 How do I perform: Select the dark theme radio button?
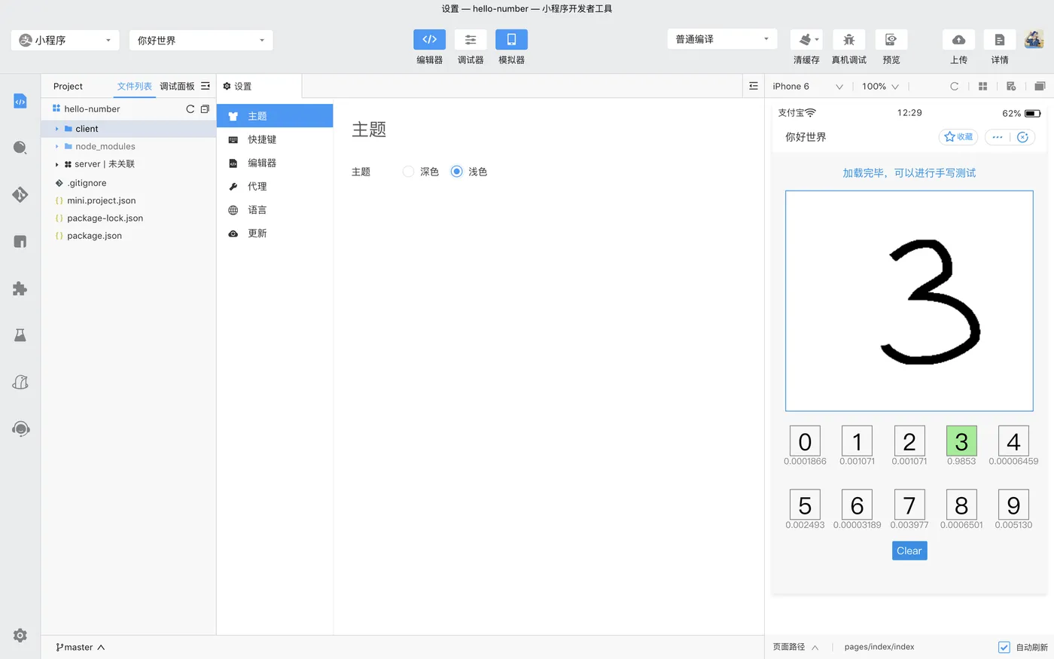(x=408, y=172)
